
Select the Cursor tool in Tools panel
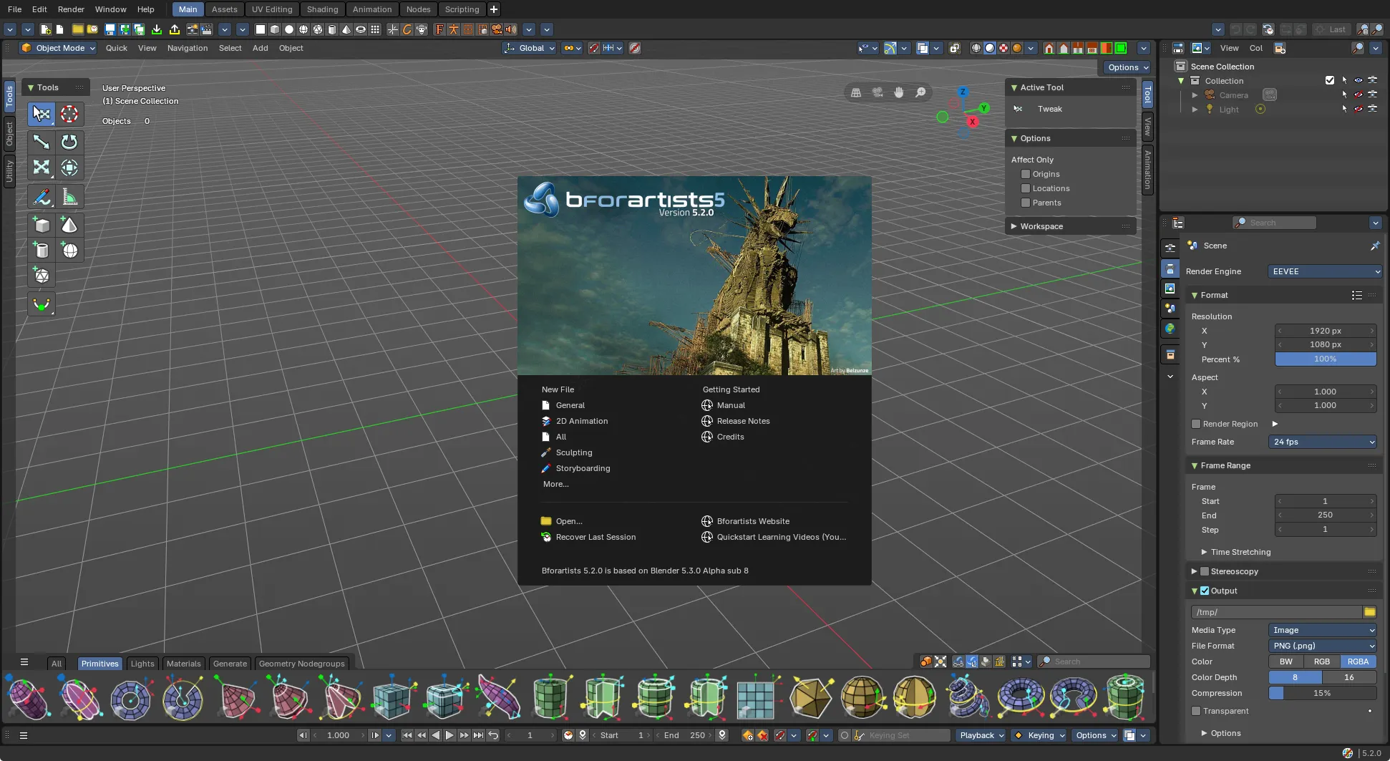click(x=69, y=114)
